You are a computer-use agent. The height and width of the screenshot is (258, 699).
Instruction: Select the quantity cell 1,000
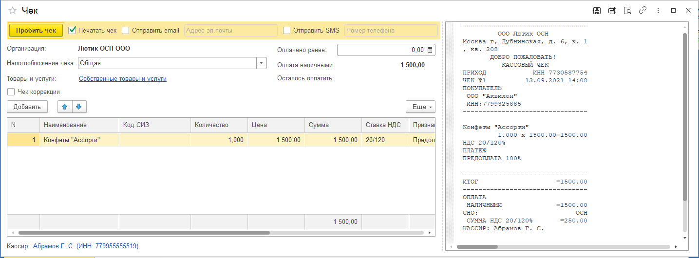click(219, 140)
